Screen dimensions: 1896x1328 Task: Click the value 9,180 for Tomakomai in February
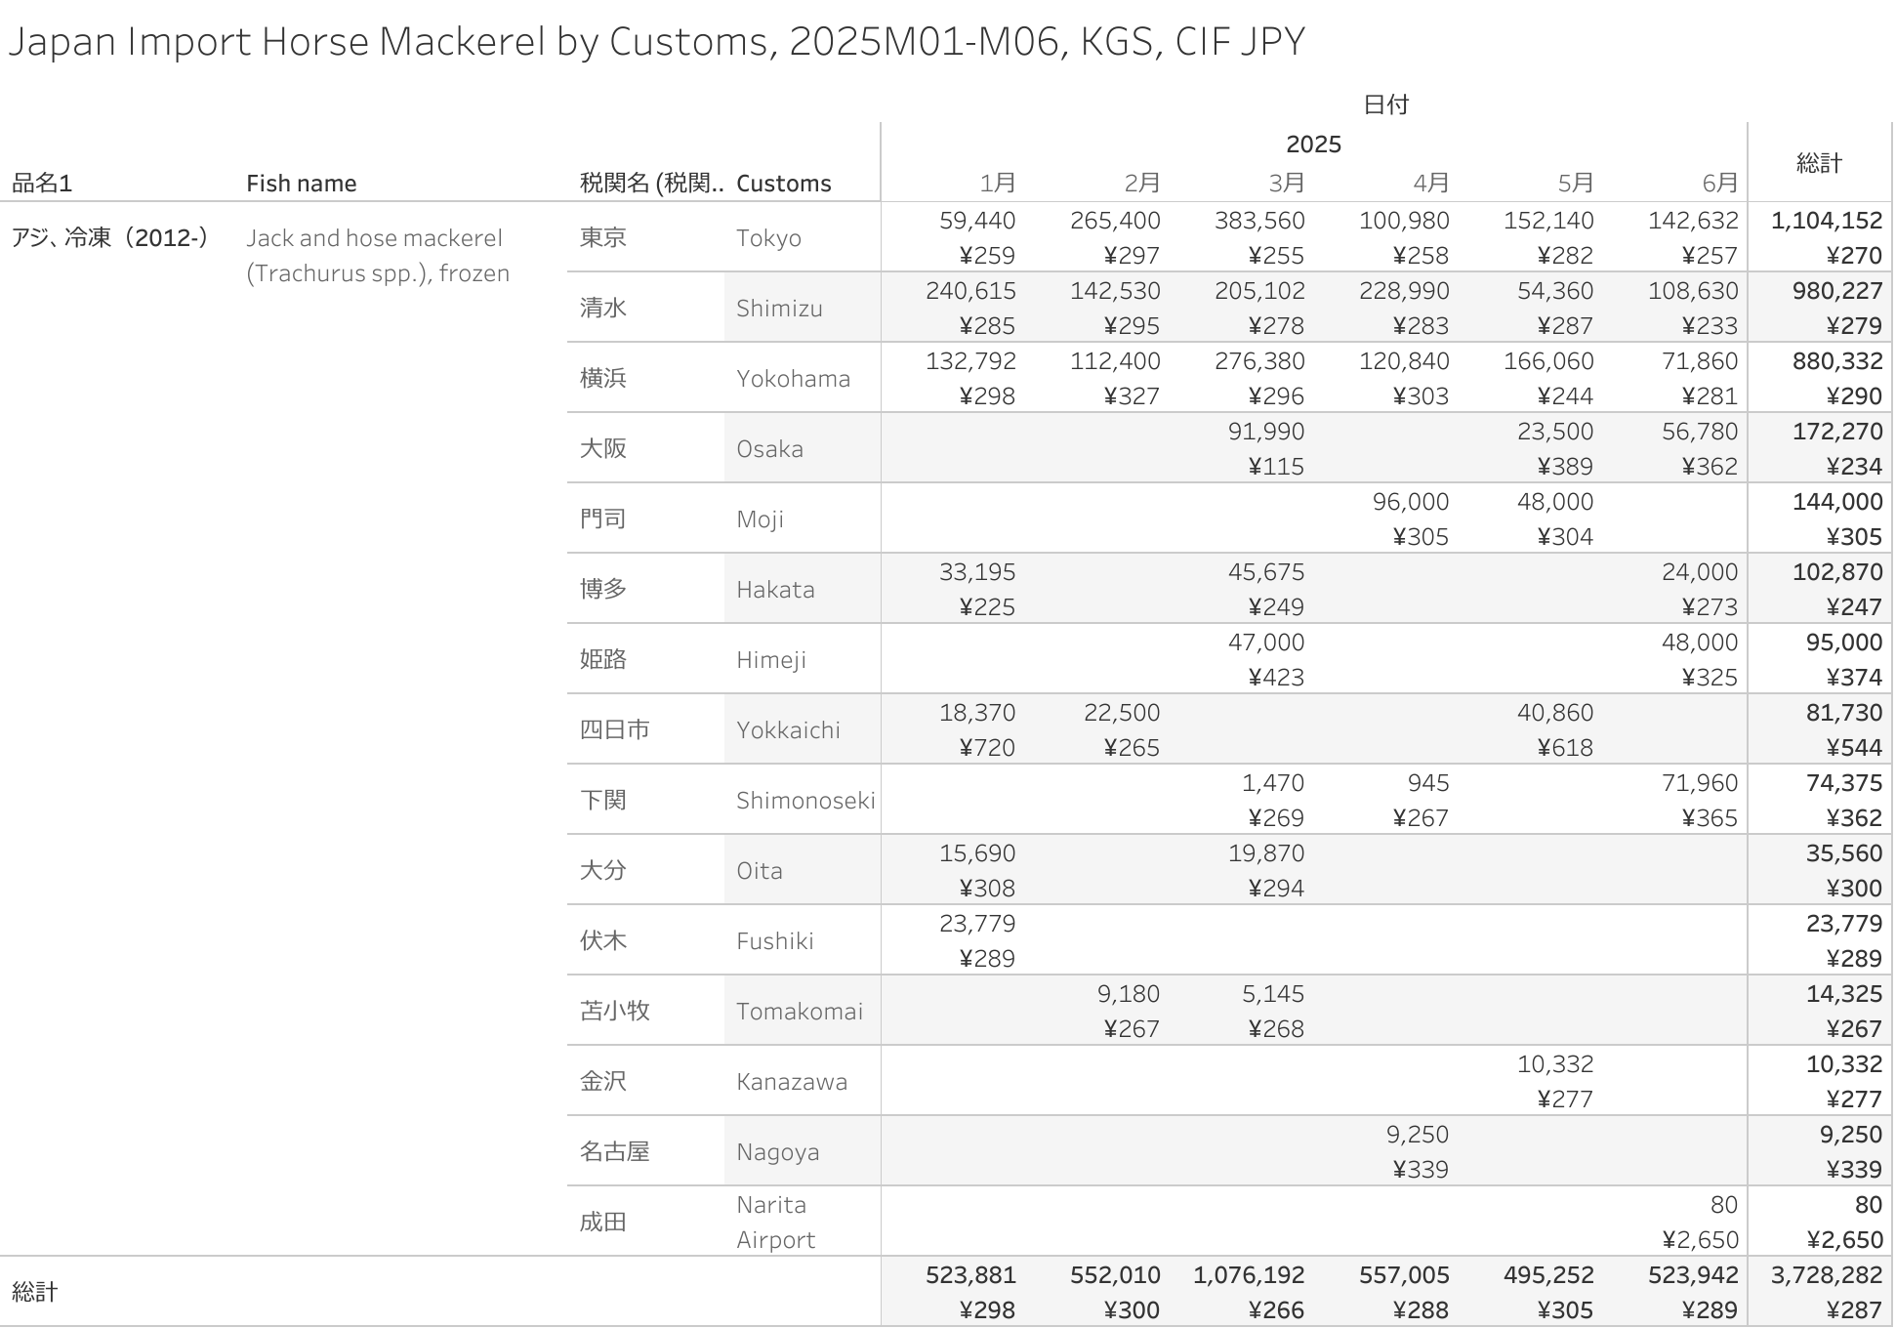coord(1129,994)
